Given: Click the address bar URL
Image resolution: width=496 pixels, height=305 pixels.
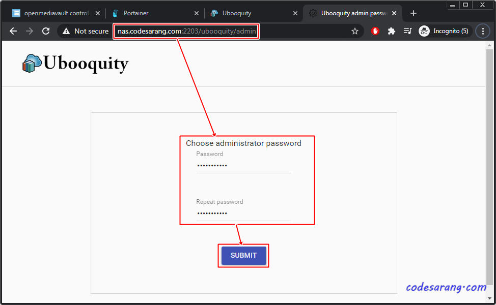Looking at the screenshot, I should point(186,31).
